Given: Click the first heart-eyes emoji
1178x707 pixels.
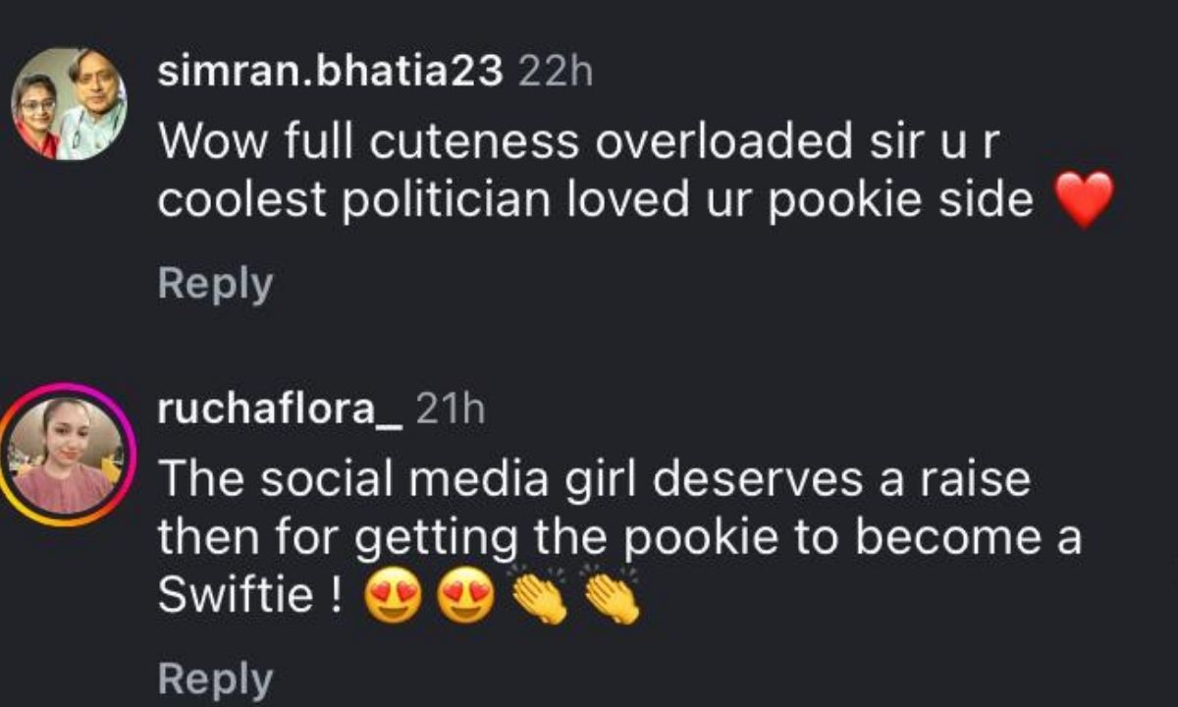Looking at the screenshot, I should [391, 598].
